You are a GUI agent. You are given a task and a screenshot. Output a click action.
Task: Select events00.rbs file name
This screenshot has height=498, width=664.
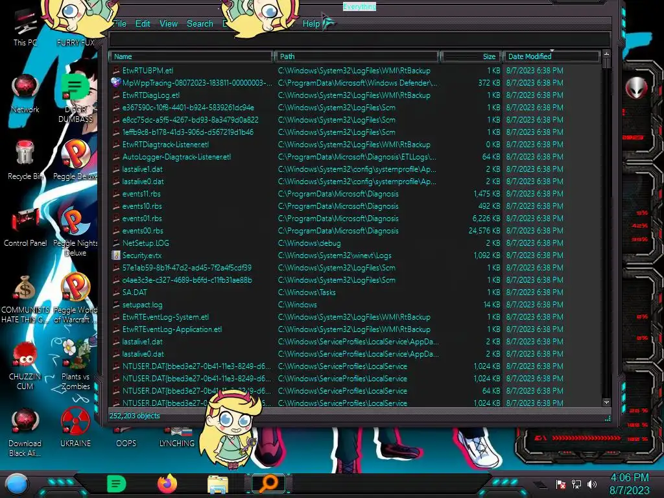[x=143, y=231]
